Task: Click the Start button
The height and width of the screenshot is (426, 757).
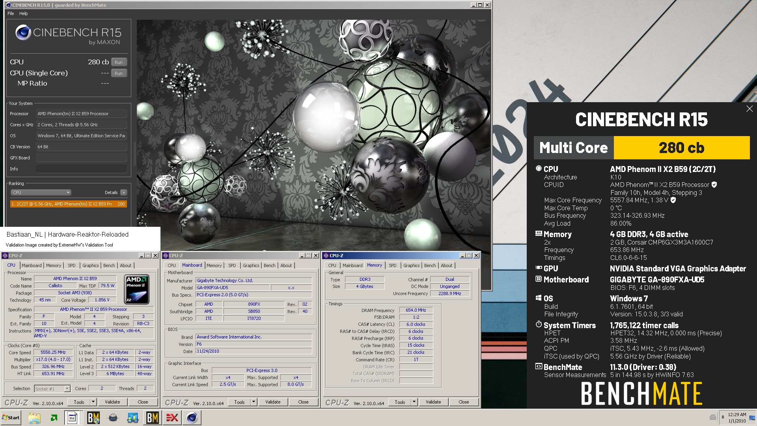Action: pyautogui.click(x=11, y=418)
